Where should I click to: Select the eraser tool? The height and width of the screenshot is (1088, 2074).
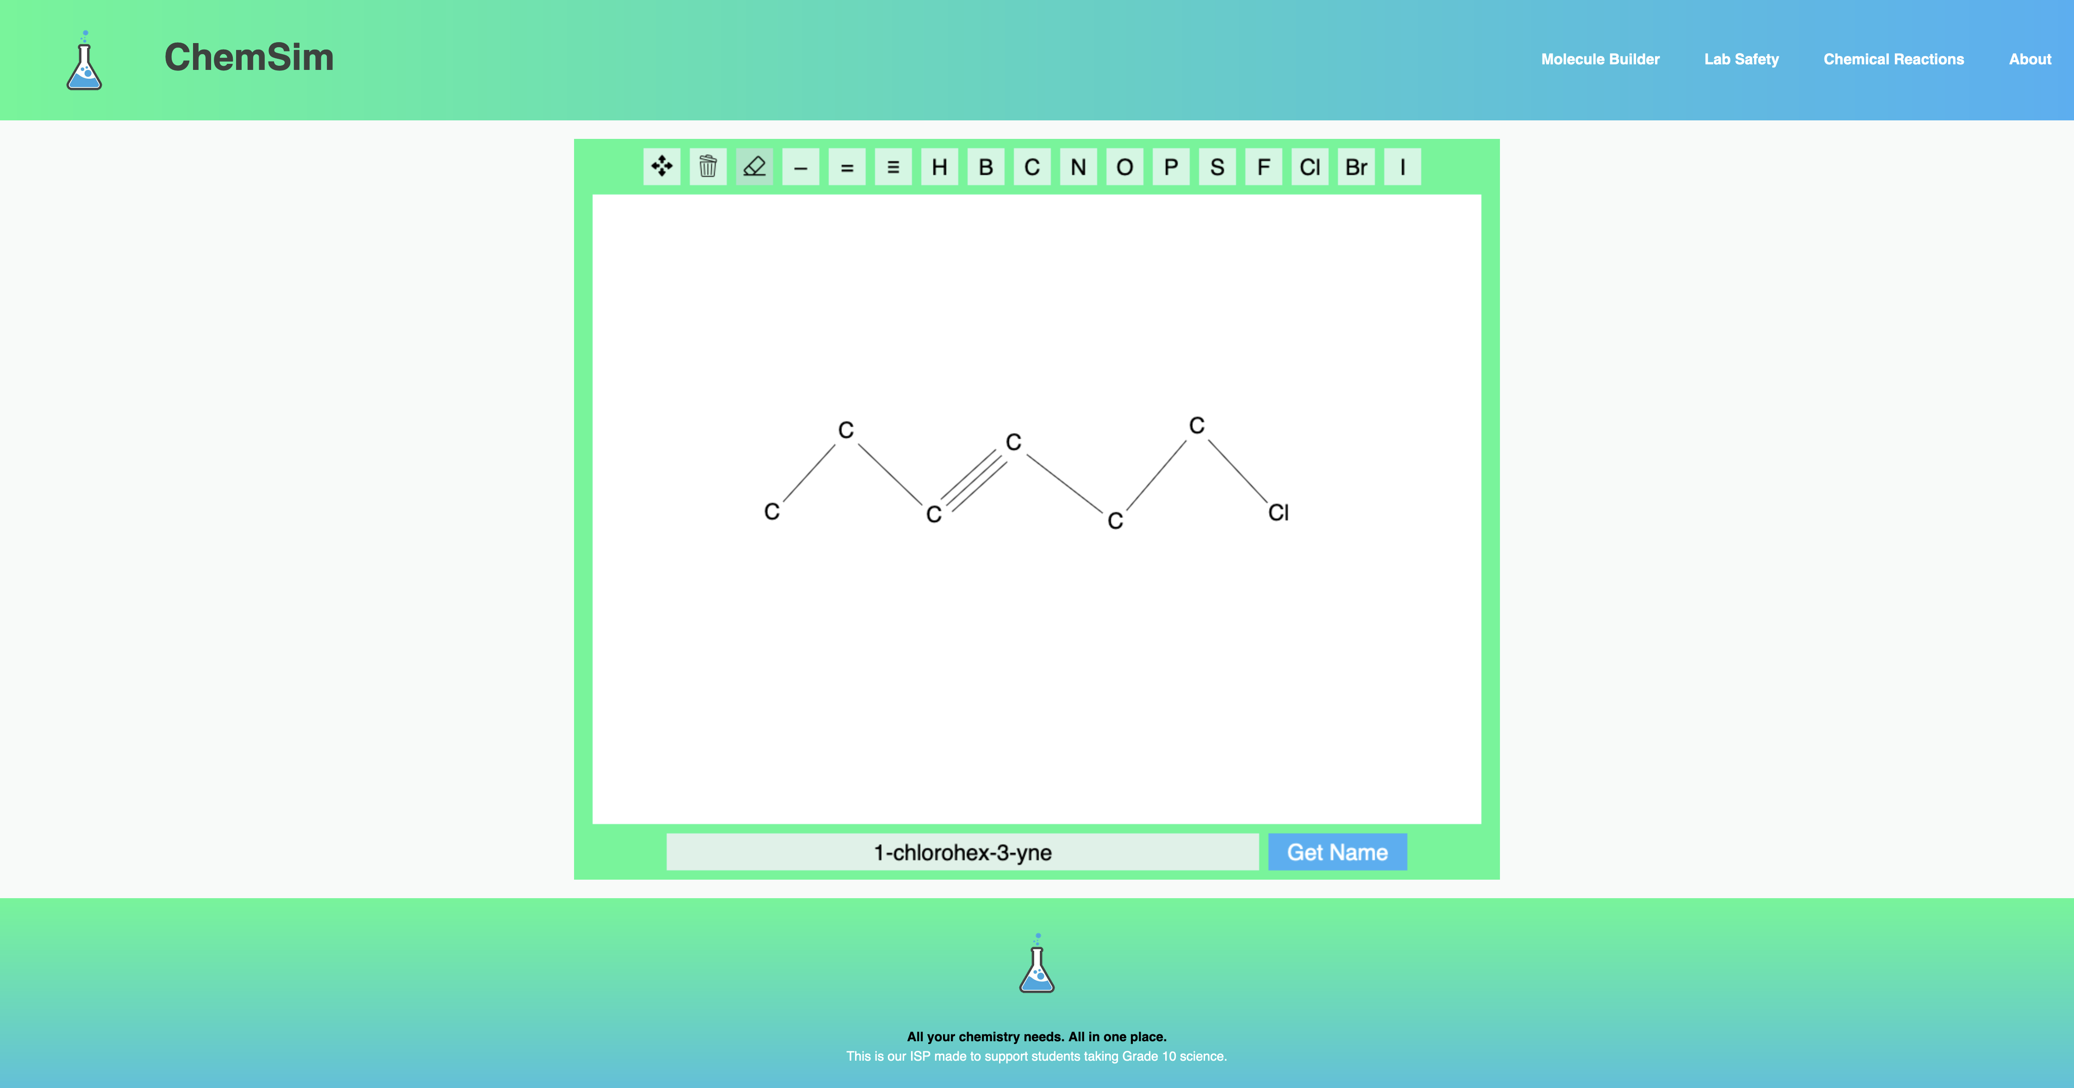tap(755, 166)
